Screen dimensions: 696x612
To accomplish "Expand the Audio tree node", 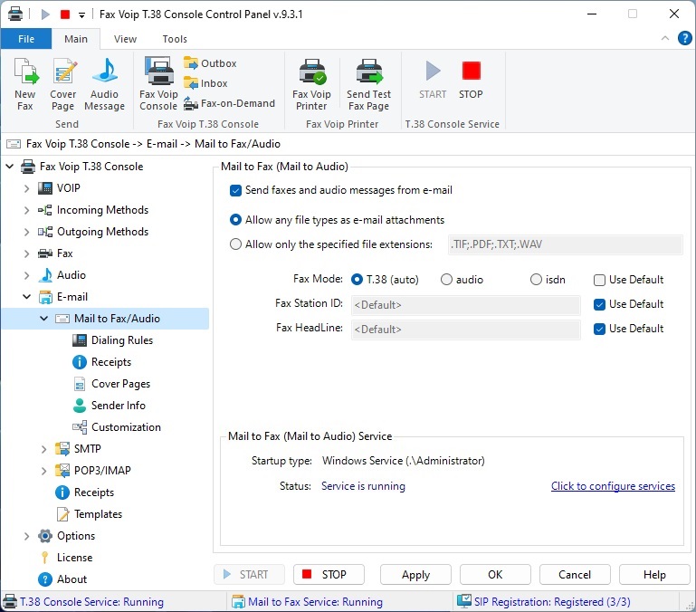I will 26,275.
